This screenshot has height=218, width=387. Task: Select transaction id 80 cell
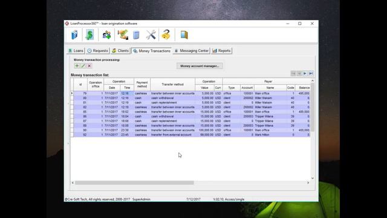[80, 98]
